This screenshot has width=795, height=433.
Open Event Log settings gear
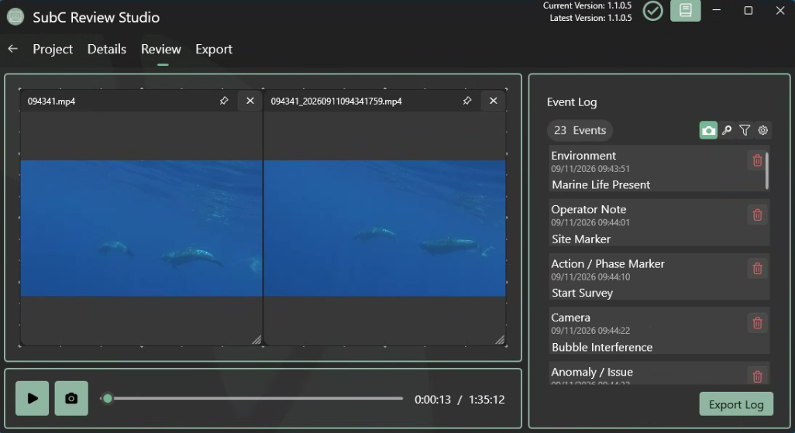(x=762, y=130)
